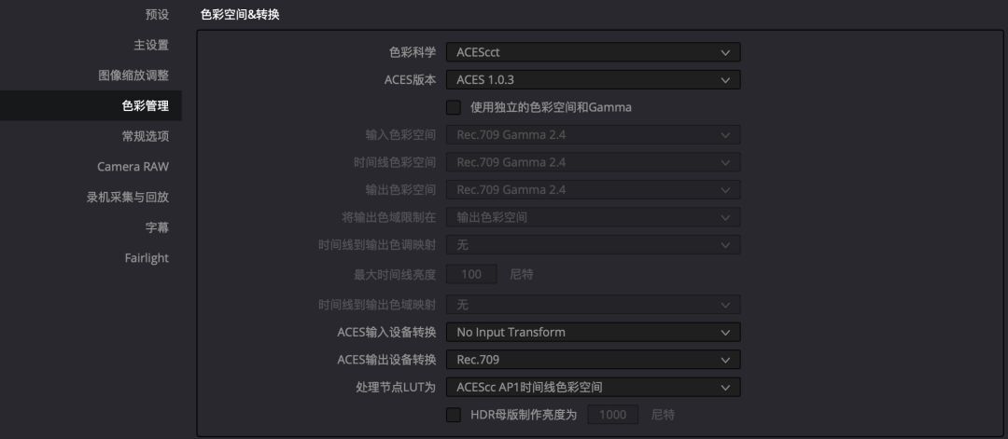Select the 色彩管理 sidebar item
The width and height of the screenshot is (1008, 439).
point(145,106)
